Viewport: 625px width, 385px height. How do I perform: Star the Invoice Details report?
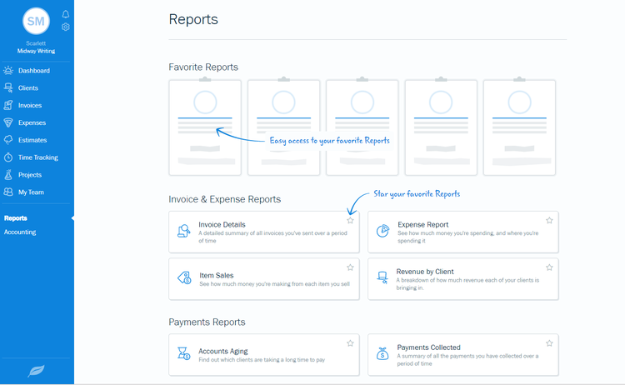click(350, 221)
